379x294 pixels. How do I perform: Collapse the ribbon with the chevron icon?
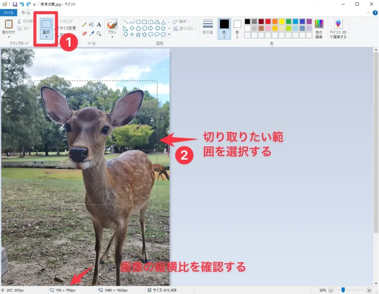pyautogui.click(x=369, y=13)
